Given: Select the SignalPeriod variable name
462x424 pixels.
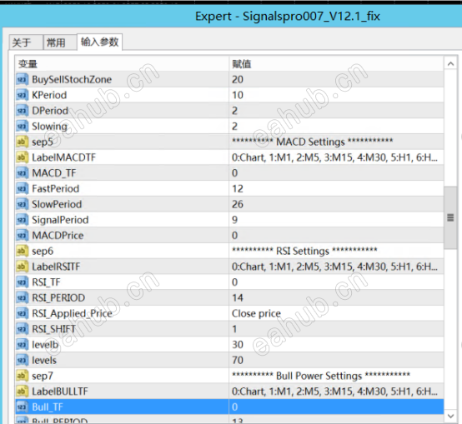Looking at the screenshot, I should coord(60,220).
